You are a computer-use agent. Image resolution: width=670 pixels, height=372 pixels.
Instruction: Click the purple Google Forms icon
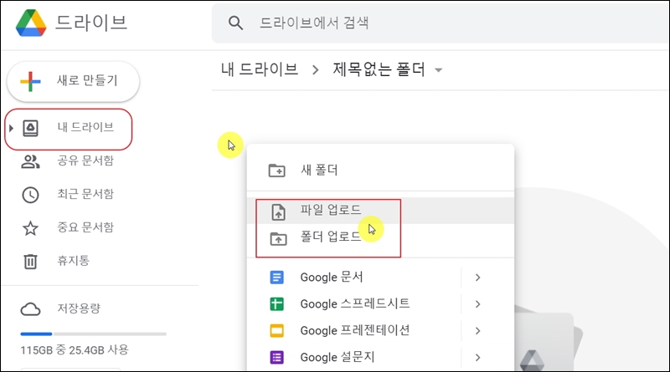[x=277, y=357]
